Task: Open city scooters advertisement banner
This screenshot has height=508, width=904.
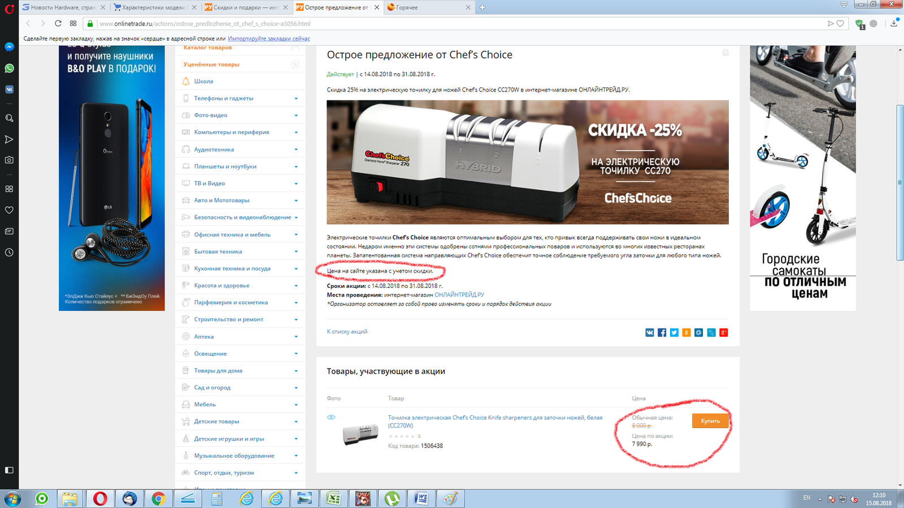Action: 803,178
